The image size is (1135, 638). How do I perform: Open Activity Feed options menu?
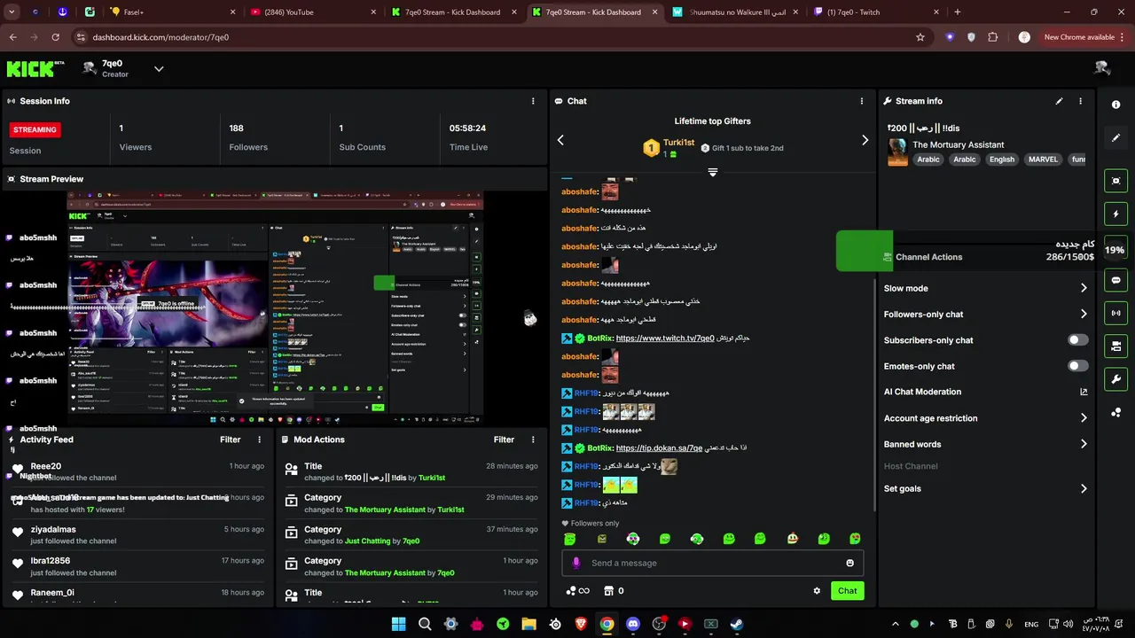tap(260, 440)
